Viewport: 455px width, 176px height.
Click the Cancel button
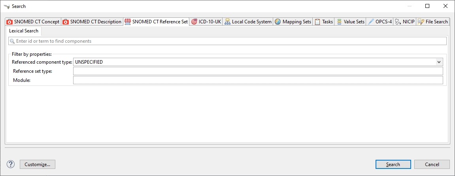pos(432,165)
